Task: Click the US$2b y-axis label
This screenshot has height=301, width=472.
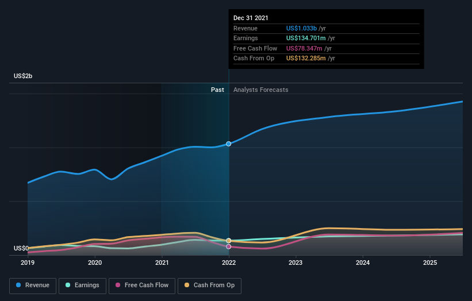Action: (x=23, y=76)
